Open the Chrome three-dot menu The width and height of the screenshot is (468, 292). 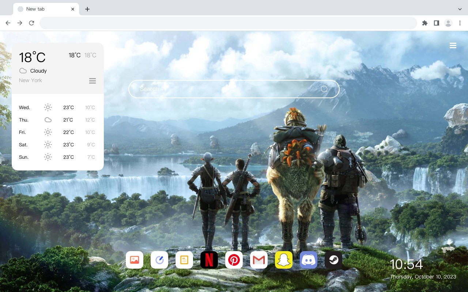tap(460, 23)
